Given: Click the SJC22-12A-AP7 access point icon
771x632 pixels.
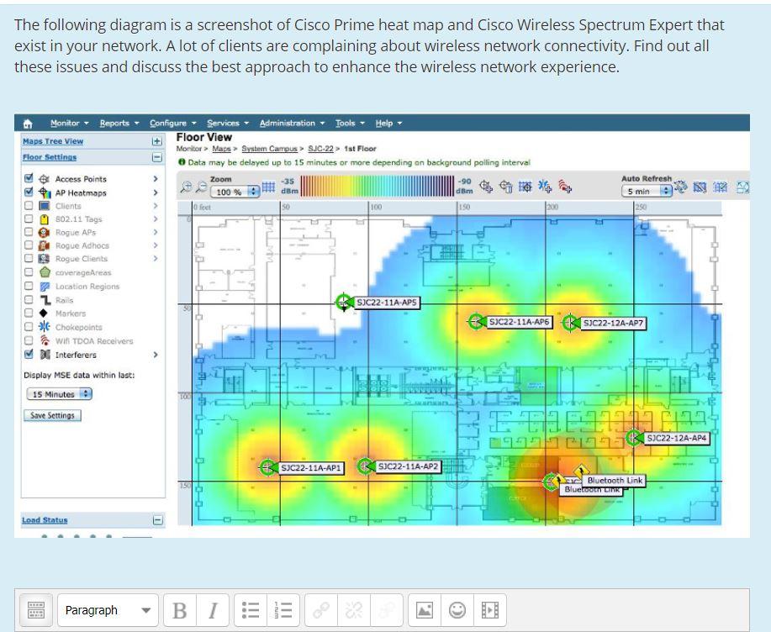Looking at the screenshot, I should (x=570, y=323).
